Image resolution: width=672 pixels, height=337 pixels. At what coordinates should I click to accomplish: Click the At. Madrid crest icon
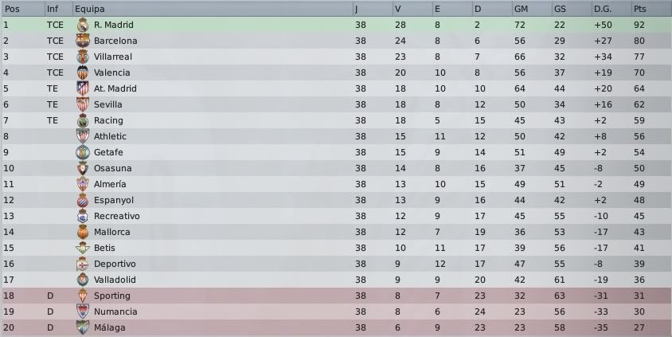tap(83, 88)
